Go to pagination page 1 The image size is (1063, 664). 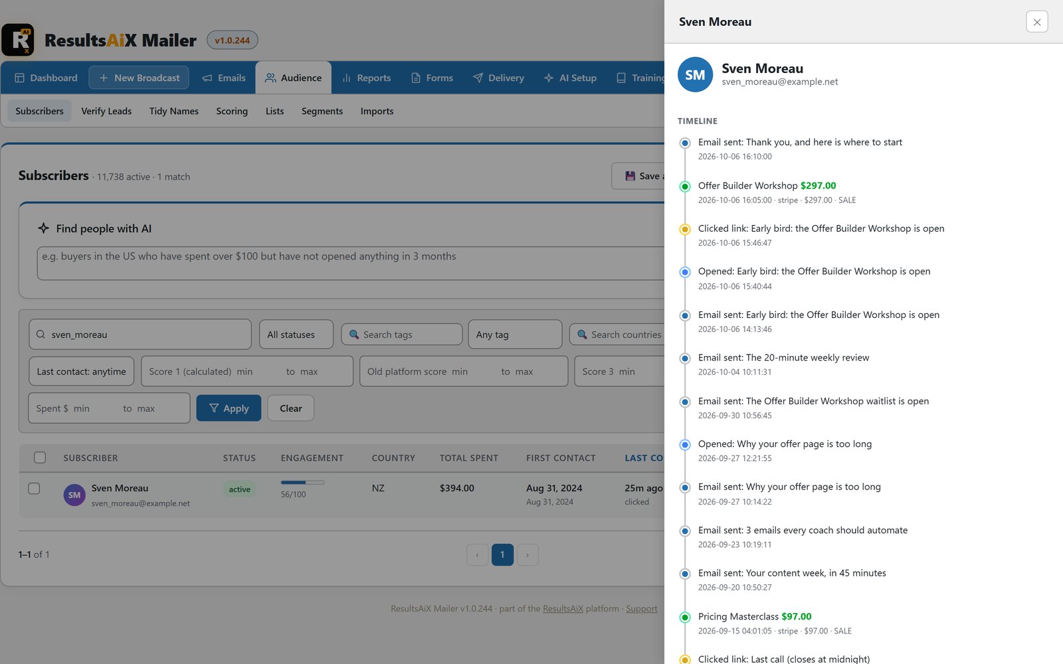[502, 554]
